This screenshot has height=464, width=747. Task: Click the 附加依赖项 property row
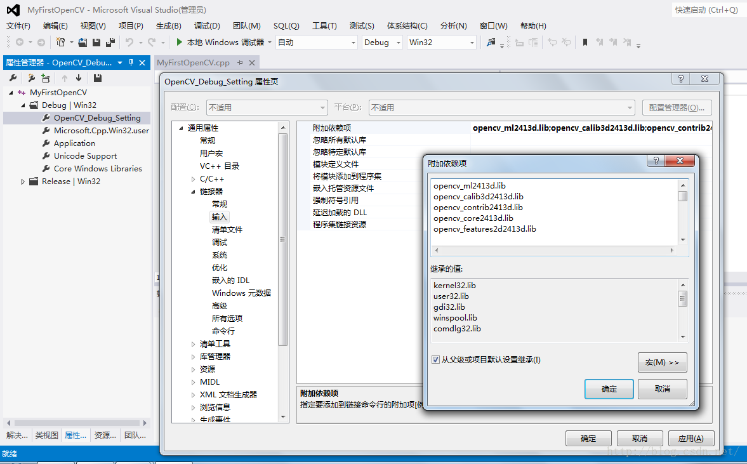pos(505,128)
